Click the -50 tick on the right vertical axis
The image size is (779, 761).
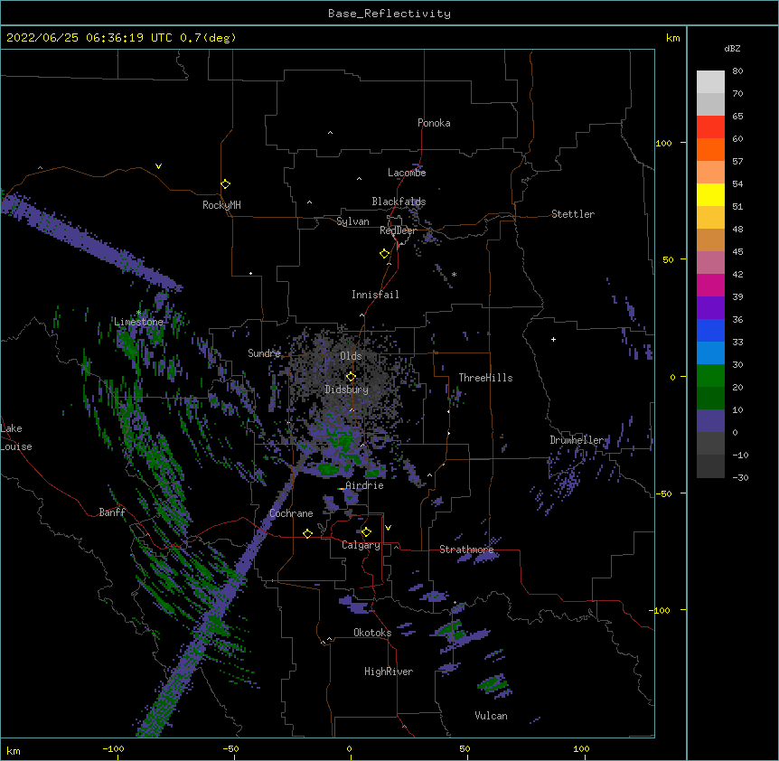point(663,493)
